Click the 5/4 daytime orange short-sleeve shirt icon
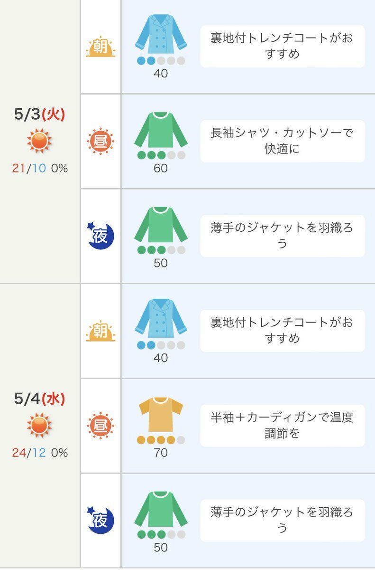 click(x=161, y=414)
